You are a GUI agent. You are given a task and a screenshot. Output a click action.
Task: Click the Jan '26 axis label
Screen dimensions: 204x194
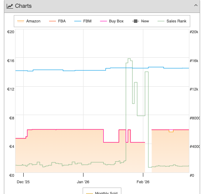[83, 182]
